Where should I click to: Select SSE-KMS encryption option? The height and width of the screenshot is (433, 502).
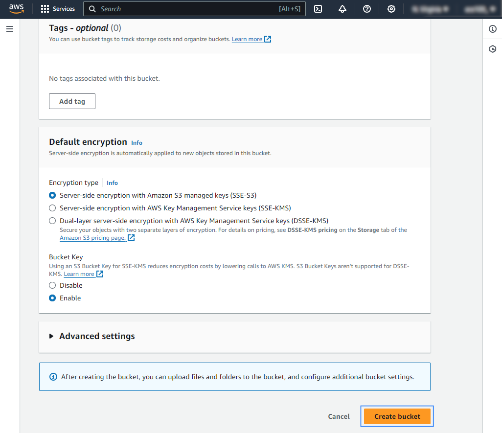pyautogui.click(x=52, y=208)
